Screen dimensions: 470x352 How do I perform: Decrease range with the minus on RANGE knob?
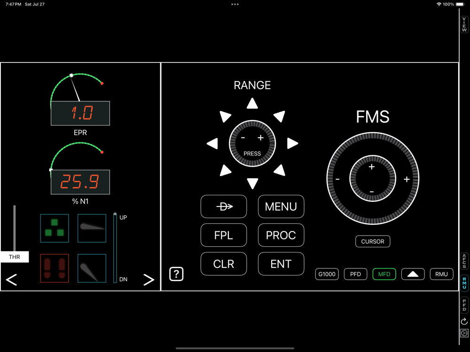pos(243,138)
